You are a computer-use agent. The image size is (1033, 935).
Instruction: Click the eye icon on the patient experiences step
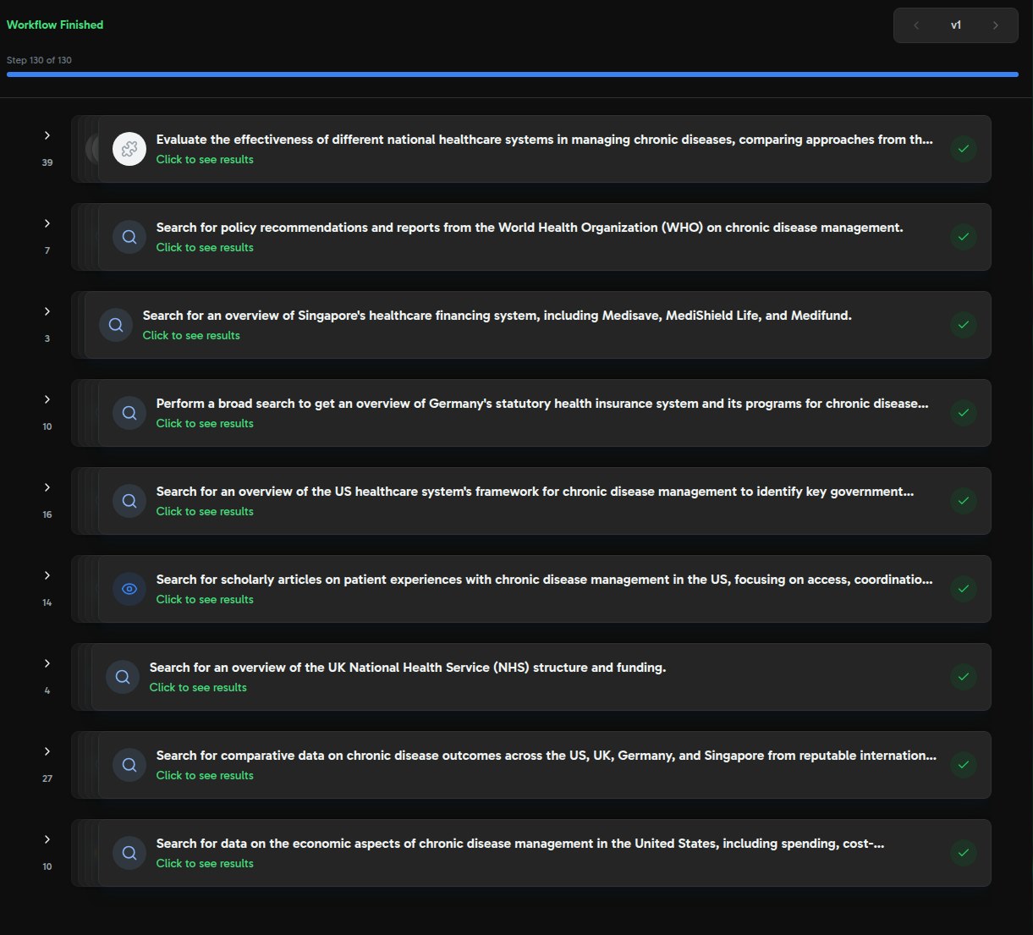click(x=129, y=589)
